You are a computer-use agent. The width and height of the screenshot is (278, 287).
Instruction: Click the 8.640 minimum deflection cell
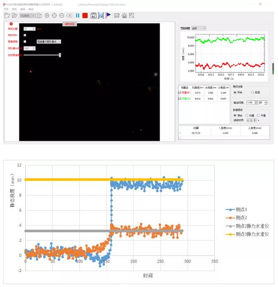tap(223, 99)
